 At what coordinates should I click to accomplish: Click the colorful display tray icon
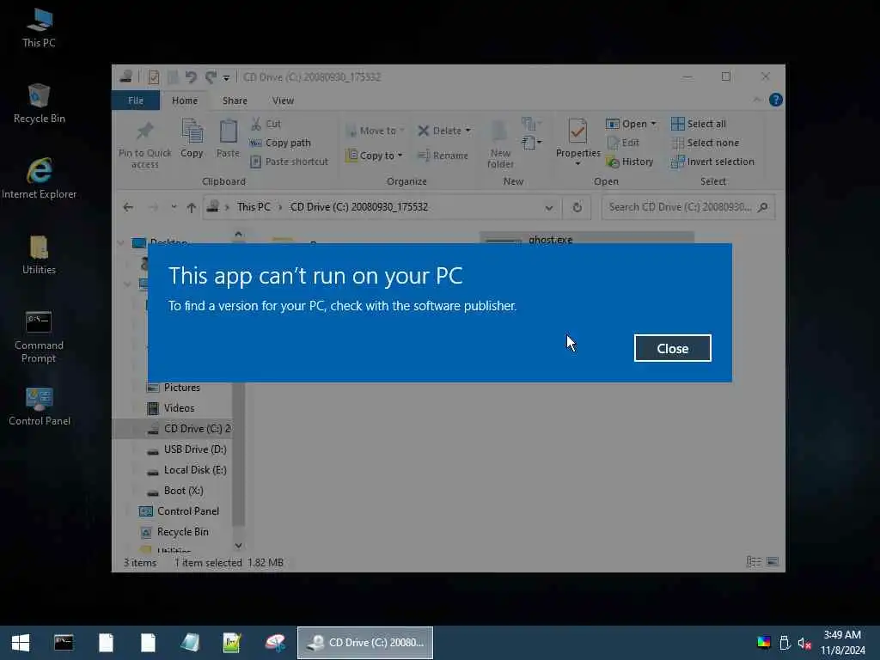pyautogui.click(x=763, y=642)
